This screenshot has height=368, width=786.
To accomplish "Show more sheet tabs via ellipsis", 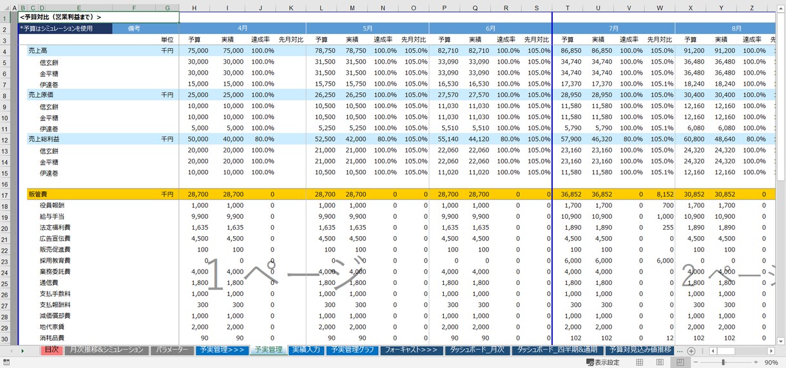I will pyautogui.click(x=679, y=351).
